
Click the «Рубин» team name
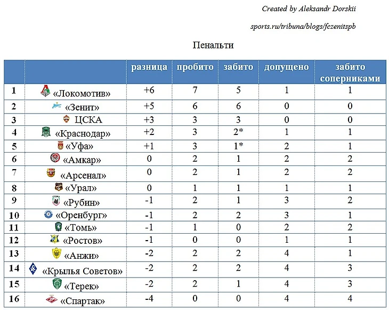(x=82, y=203)
